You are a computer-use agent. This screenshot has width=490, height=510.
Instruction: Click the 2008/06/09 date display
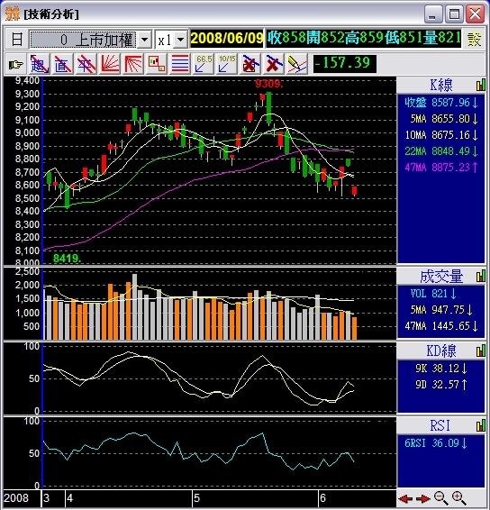point(227,39)
